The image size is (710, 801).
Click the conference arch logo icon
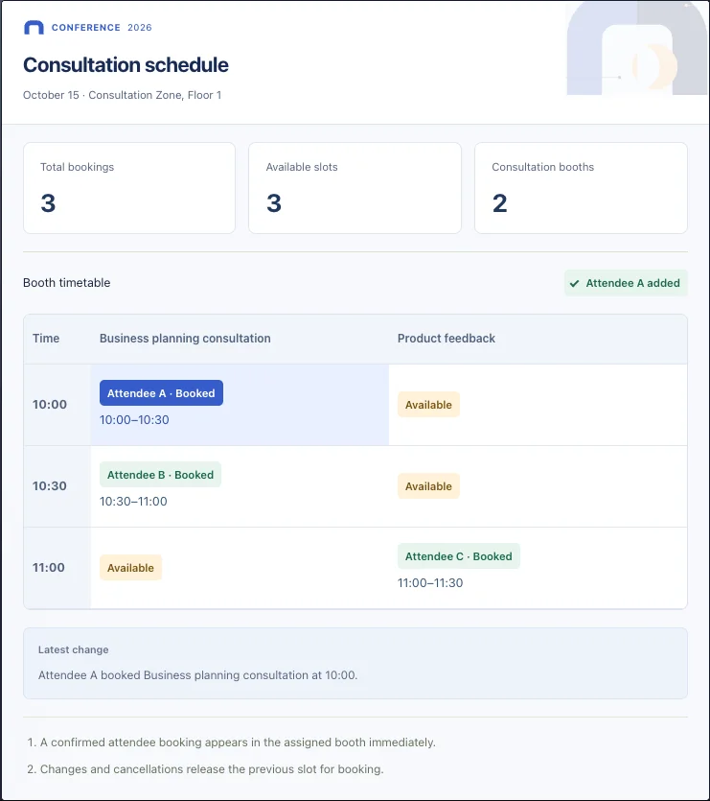pos(34,28)
